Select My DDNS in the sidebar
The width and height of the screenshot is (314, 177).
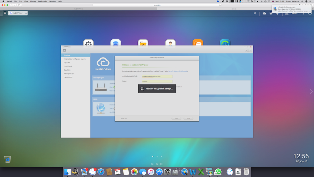pos(67,63)
